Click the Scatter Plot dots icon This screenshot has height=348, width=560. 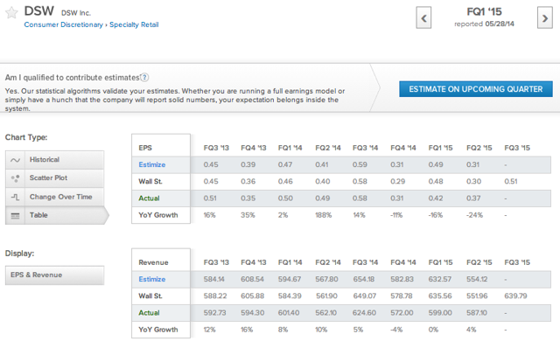click(15, 178)
